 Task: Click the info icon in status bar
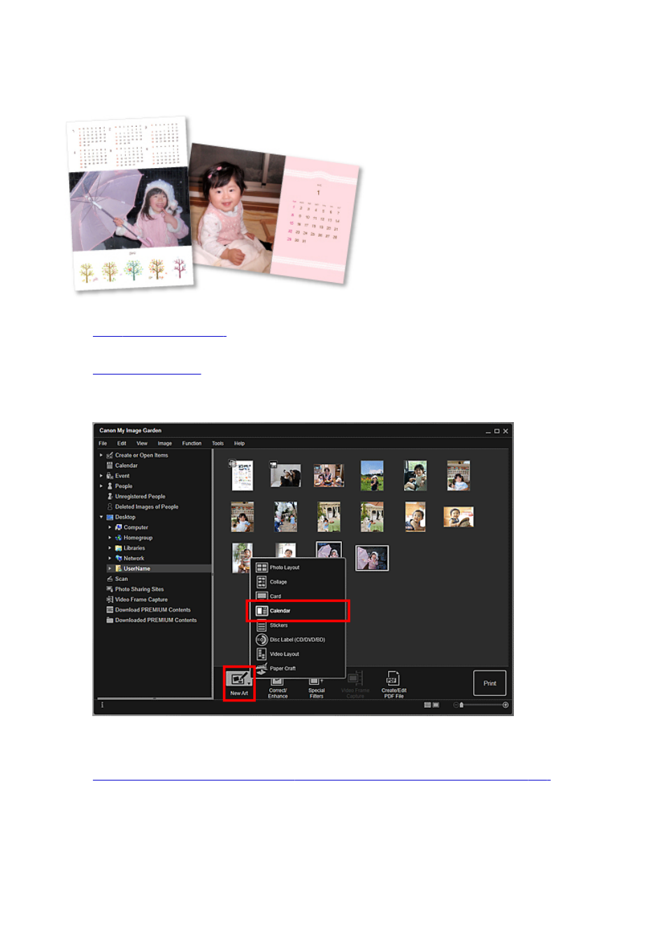click(x=102, y=705)
